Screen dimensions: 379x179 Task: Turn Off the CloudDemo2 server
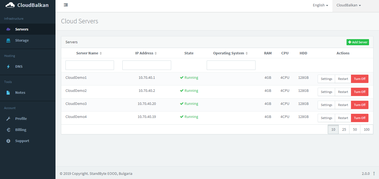tap(360, 92)
